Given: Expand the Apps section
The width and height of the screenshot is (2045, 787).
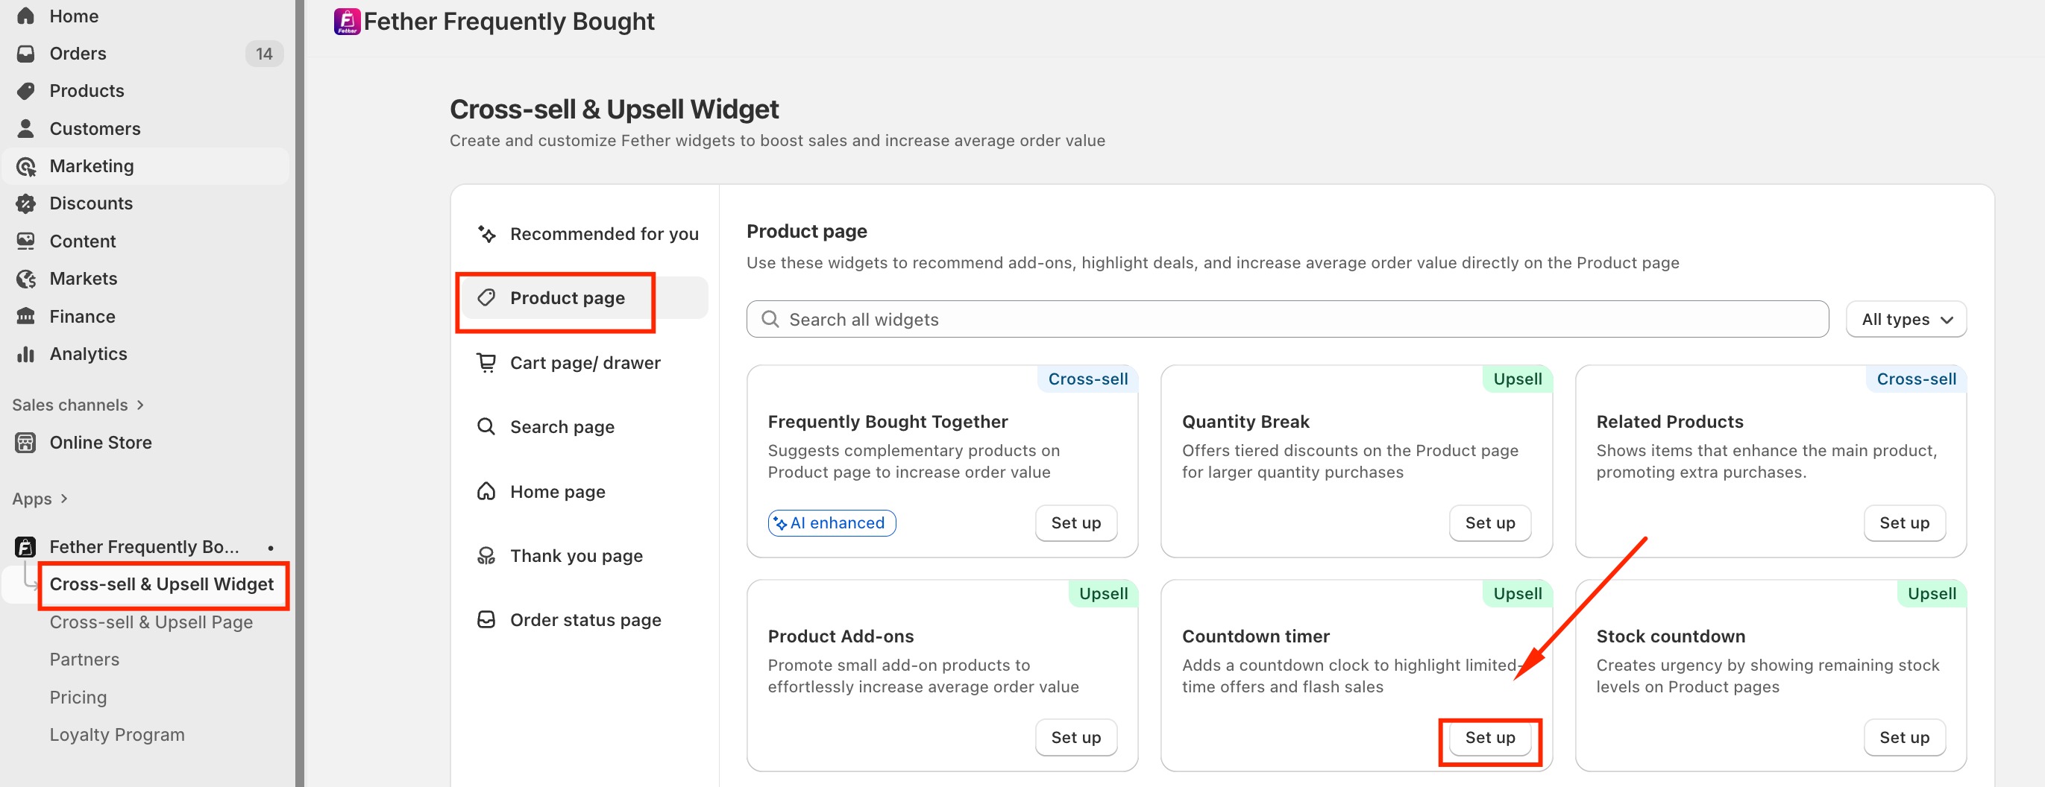Looking at the screenshot, I should click(x=40, y=499).
